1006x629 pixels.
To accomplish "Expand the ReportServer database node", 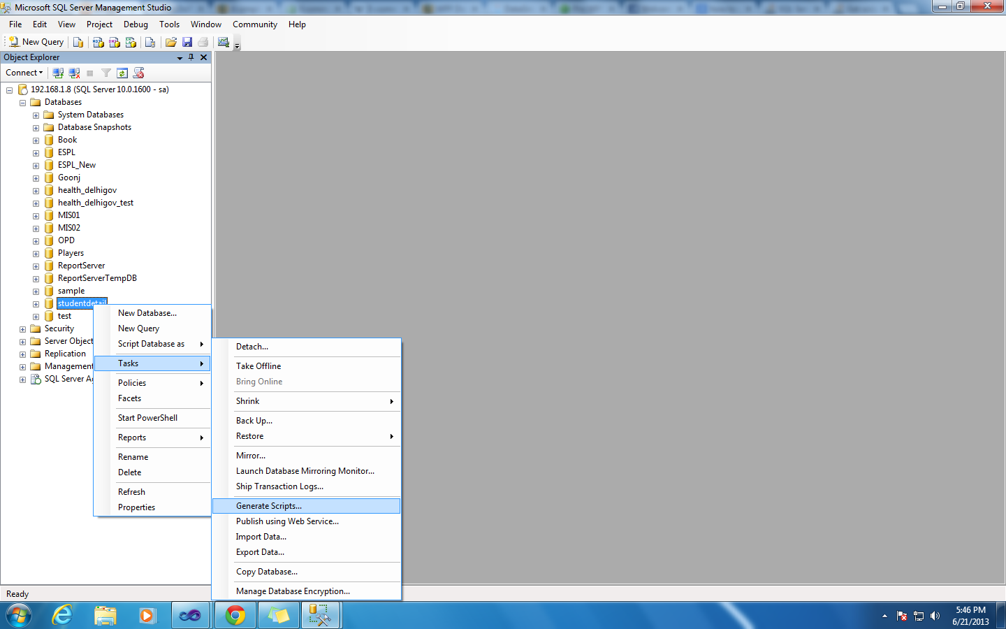I will click(36, 266).
